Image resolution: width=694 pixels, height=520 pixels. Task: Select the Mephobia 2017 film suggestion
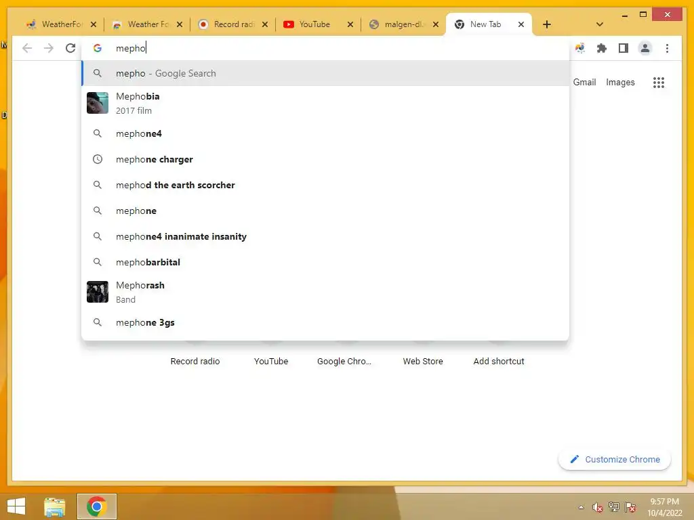point(325,103)
